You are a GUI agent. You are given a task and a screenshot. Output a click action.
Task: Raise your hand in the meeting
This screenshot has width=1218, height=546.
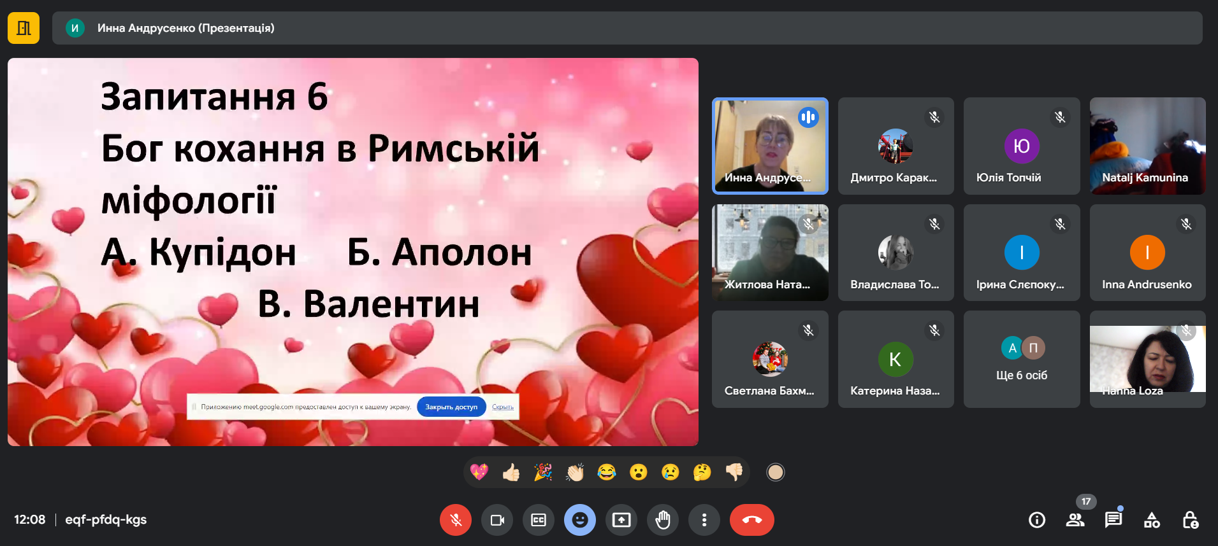(663, 520)
